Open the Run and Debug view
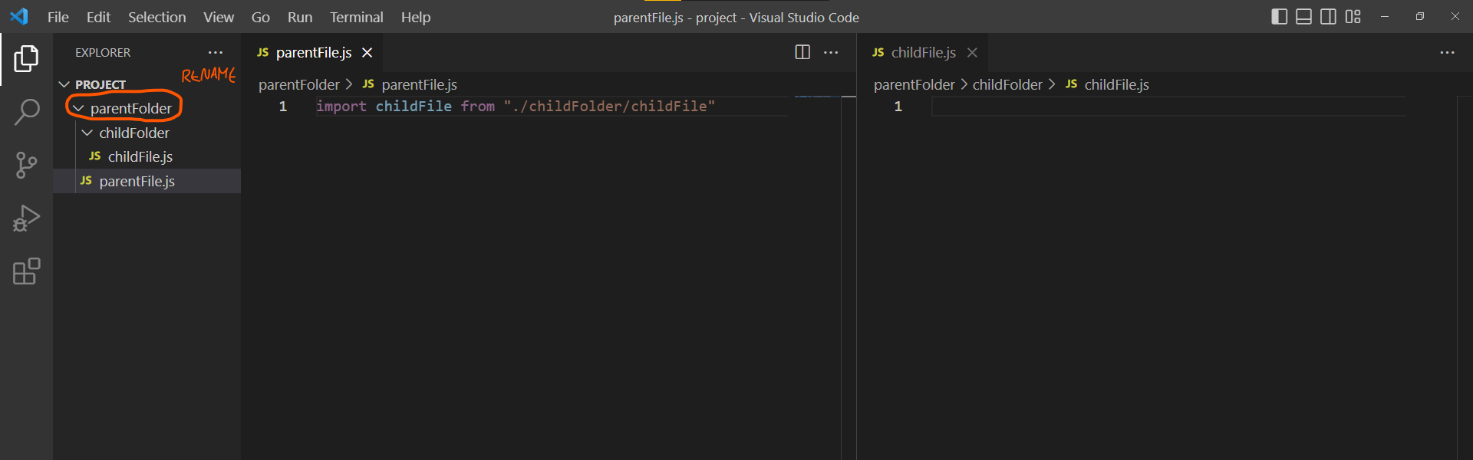This screenshot has width=1473, height=460. [26, 219]
